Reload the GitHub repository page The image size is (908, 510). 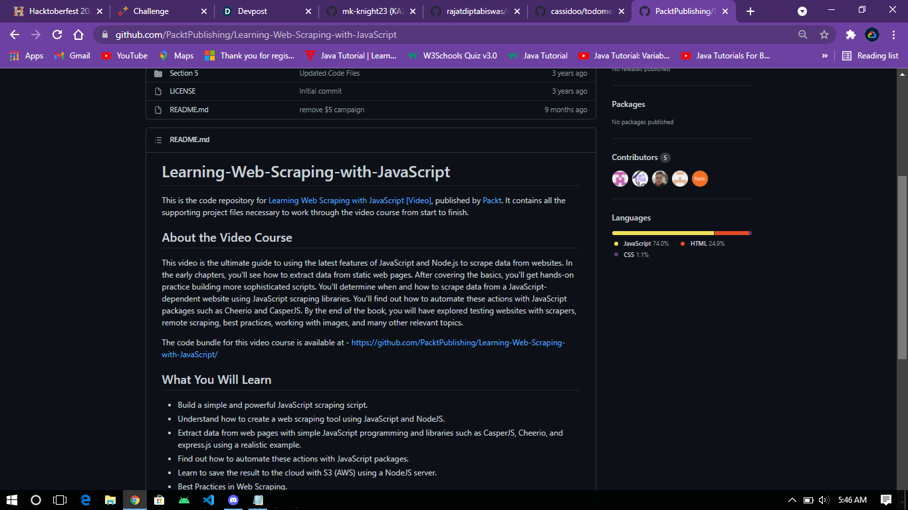[x=57, y=35]
